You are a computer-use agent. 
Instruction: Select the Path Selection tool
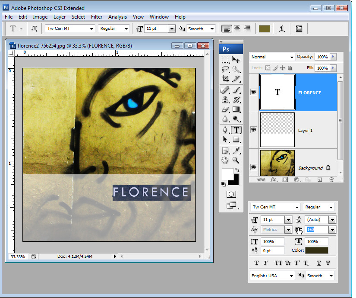(225, 139)
